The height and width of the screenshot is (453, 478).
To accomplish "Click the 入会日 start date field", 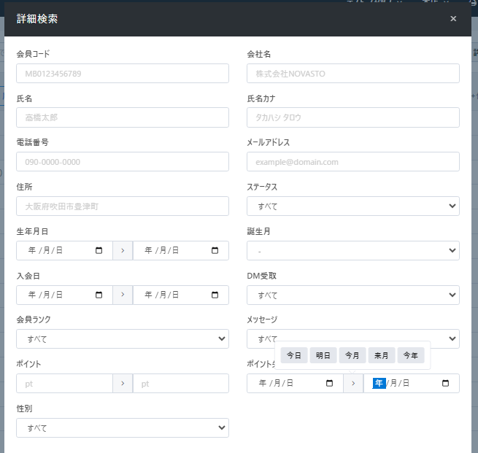I will tap(65, 295).
